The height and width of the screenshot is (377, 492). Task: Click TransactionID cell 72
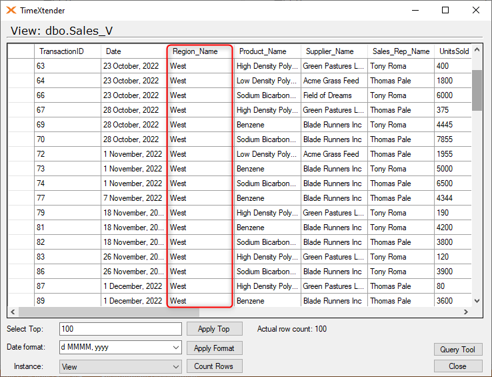[67, 154]
